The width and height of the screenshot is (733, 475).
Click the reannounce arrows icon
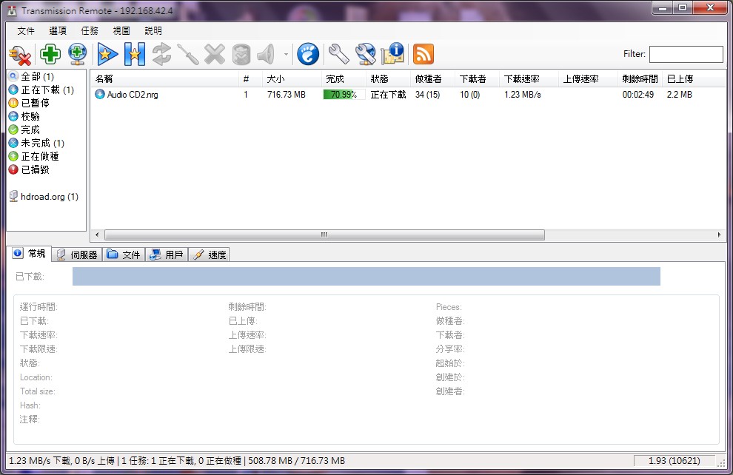click(x=161, y=54)
